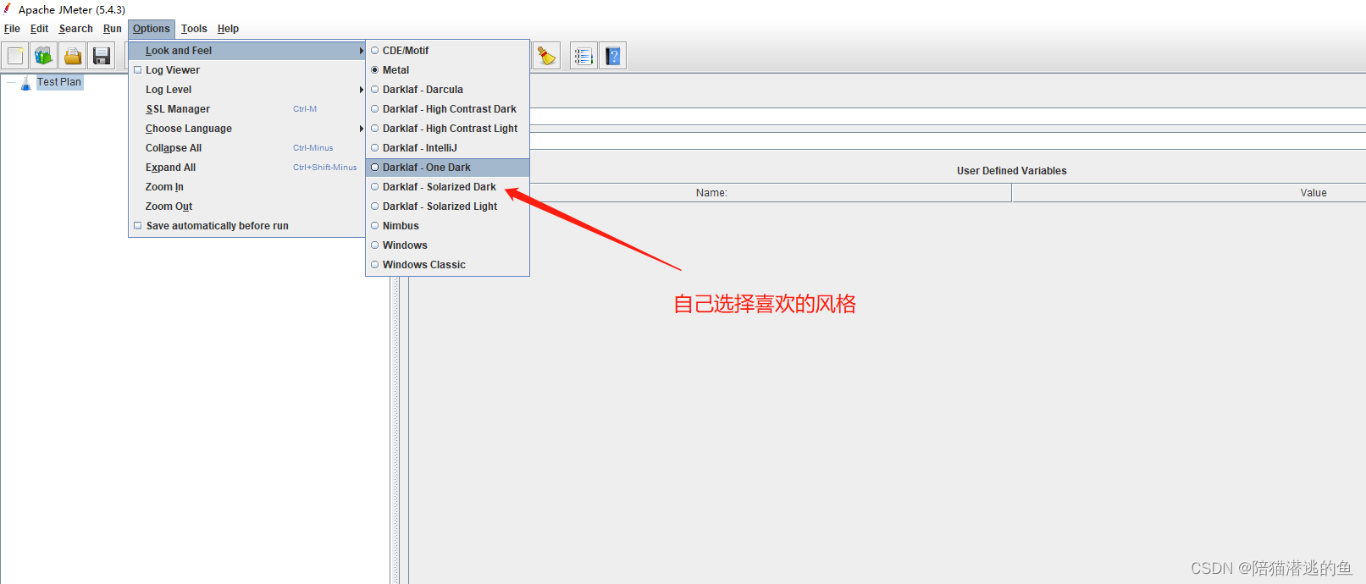Pick the Darklaf - One Dark theme
This screenshot has width=1366, height=584.
coord(447,168)
